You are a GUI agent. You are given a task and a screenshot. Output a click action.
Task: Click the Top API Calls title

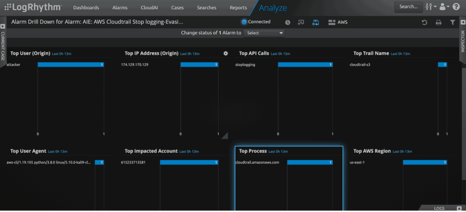pyautogui.click(x=254, y=53)
